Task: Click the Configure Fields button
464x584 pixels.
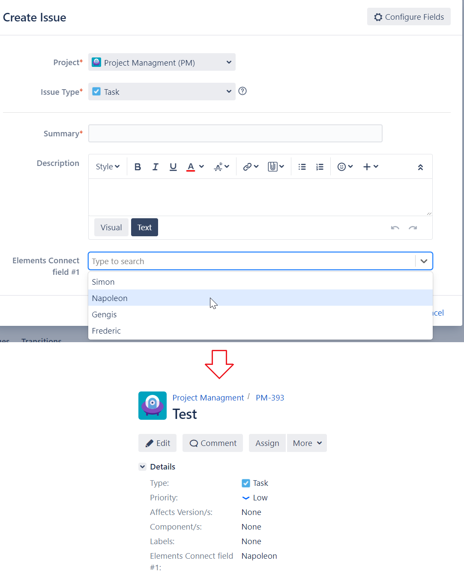Action: (x=409, y=17)
